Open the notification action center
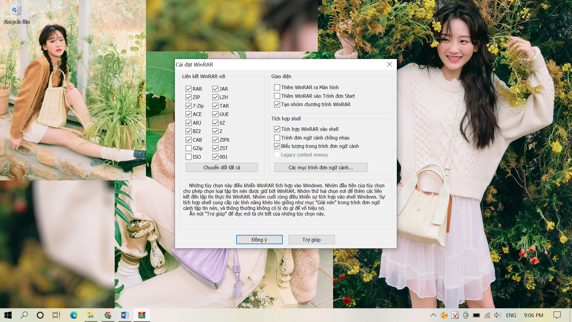Image resolution: width=572 pixels, height=322 pixels. tap(557, 315)
